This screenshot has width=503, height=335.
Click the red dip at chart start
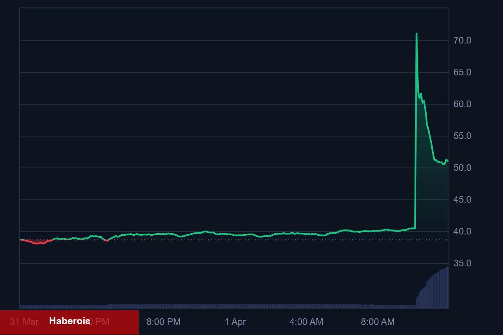click(38, 243)
